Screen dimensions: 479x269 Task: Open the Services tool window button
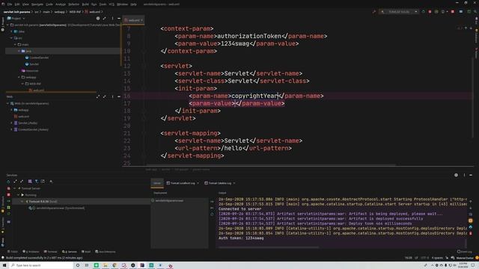pyautogui.click(x=70, y=252)
